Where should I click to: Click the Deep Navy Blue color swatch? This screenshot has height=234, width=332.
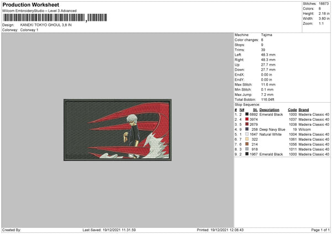tap(247, 129)
